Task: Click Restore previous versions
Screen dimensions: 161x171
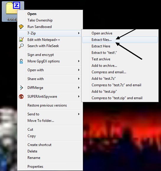Action: tap(47, 105)
